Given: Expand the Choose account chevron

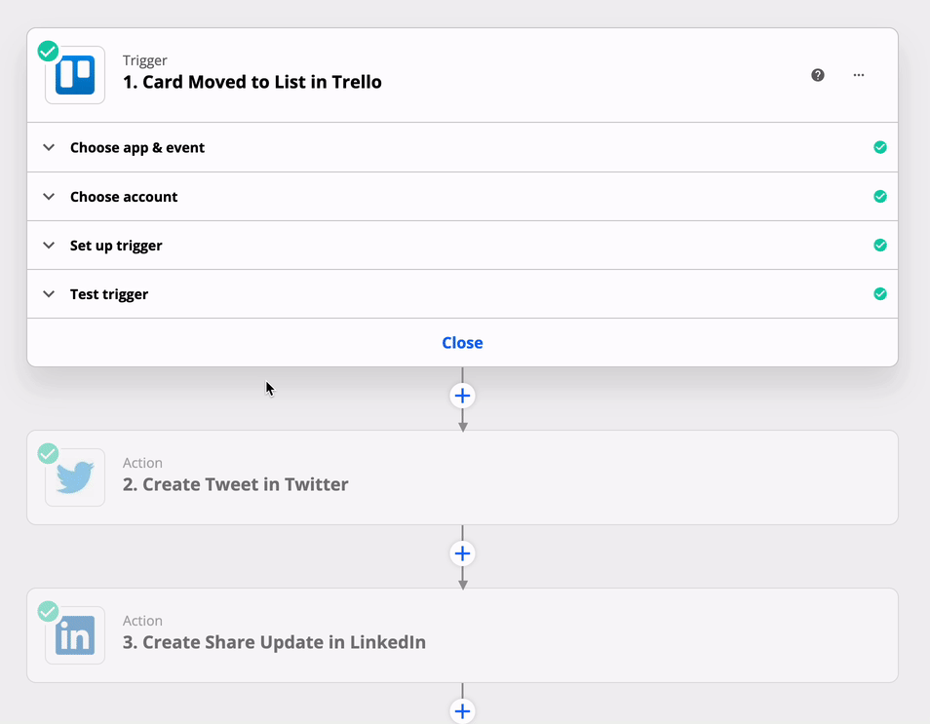Looking at the screenshot, I should [49, 196].
